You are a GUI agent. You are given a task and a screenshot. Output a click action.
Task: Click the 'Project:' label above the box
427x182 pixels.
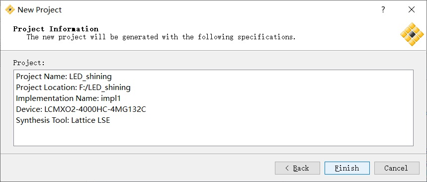point(29,63)
